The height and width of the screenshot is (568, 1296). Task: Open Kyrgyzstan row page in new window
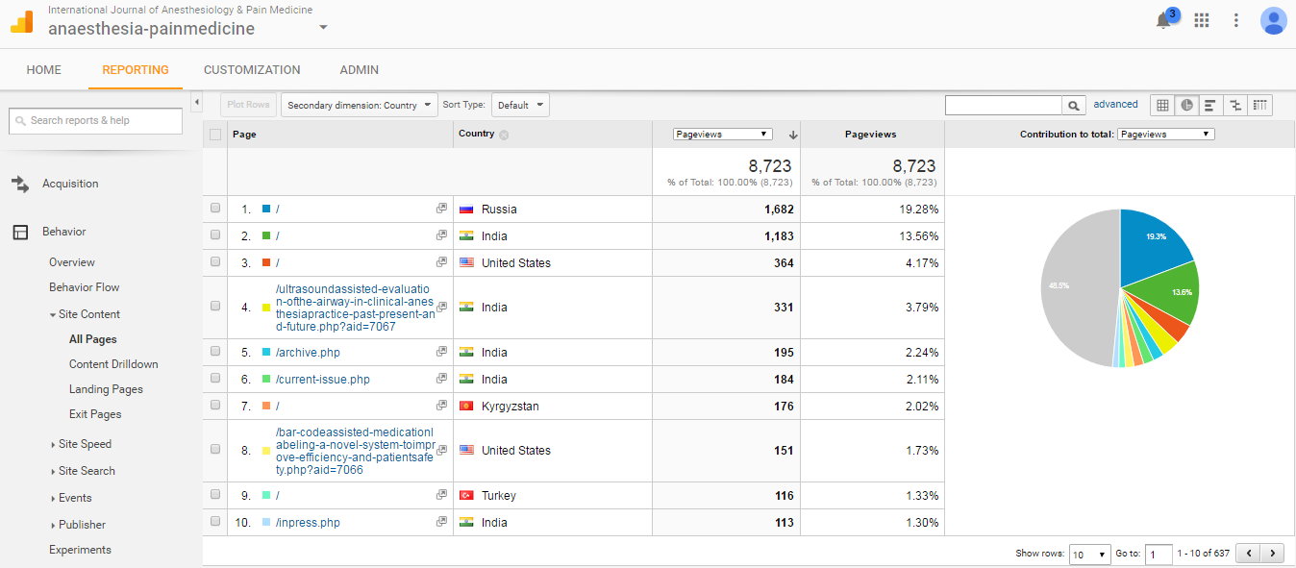(441, 406)
